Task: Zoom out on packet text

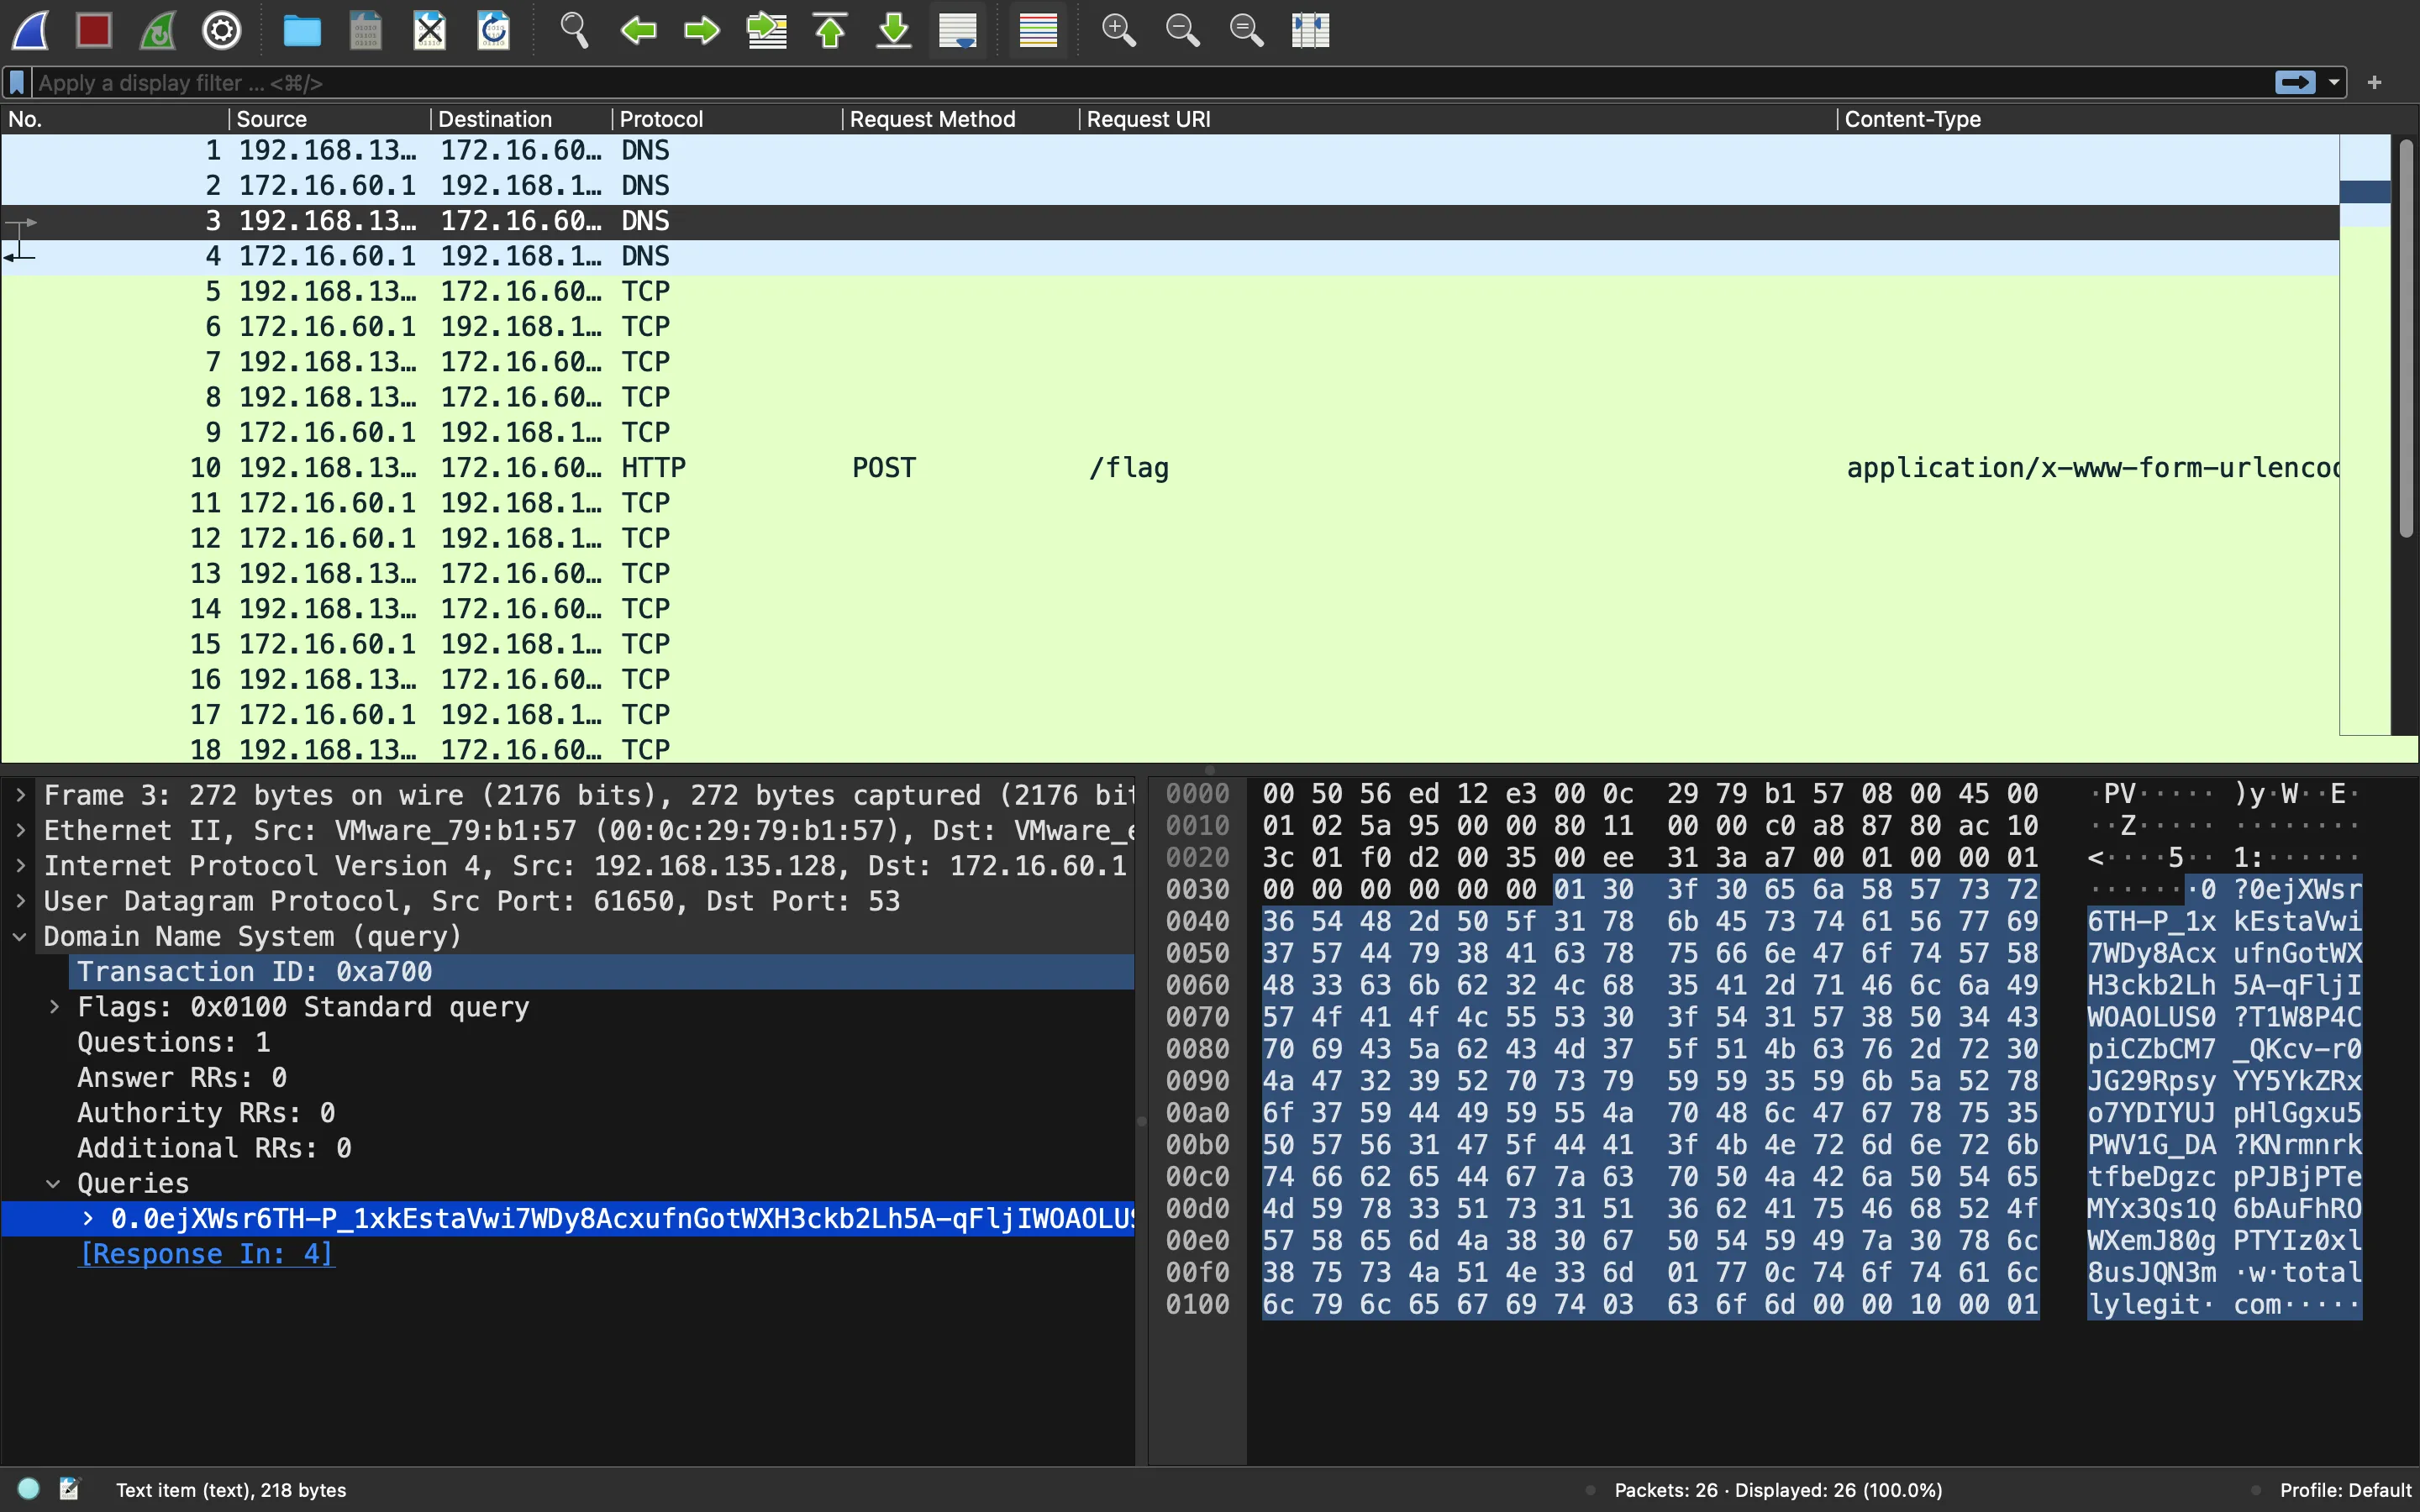Action: 1182,30
